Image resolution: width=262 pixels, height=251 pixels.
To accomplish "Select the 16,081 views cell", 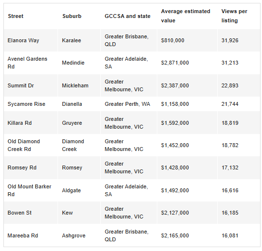I will (230, 235).
